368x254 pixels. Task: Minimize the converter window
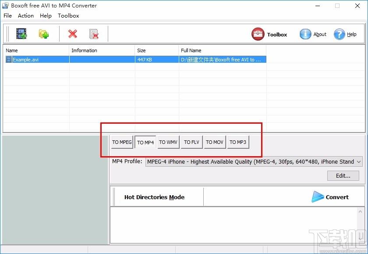coord(318,6)
